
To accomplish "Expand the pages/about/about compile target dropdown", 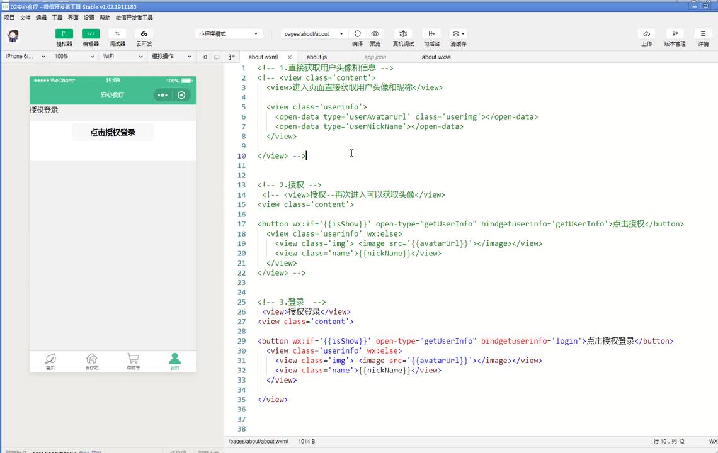I will point(313,34).
